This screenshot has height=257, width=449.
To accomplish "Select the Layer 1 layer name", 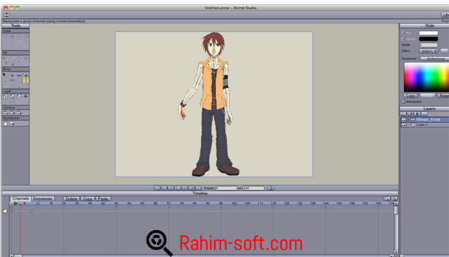I will pyautogui.click(x=421, y=125).
